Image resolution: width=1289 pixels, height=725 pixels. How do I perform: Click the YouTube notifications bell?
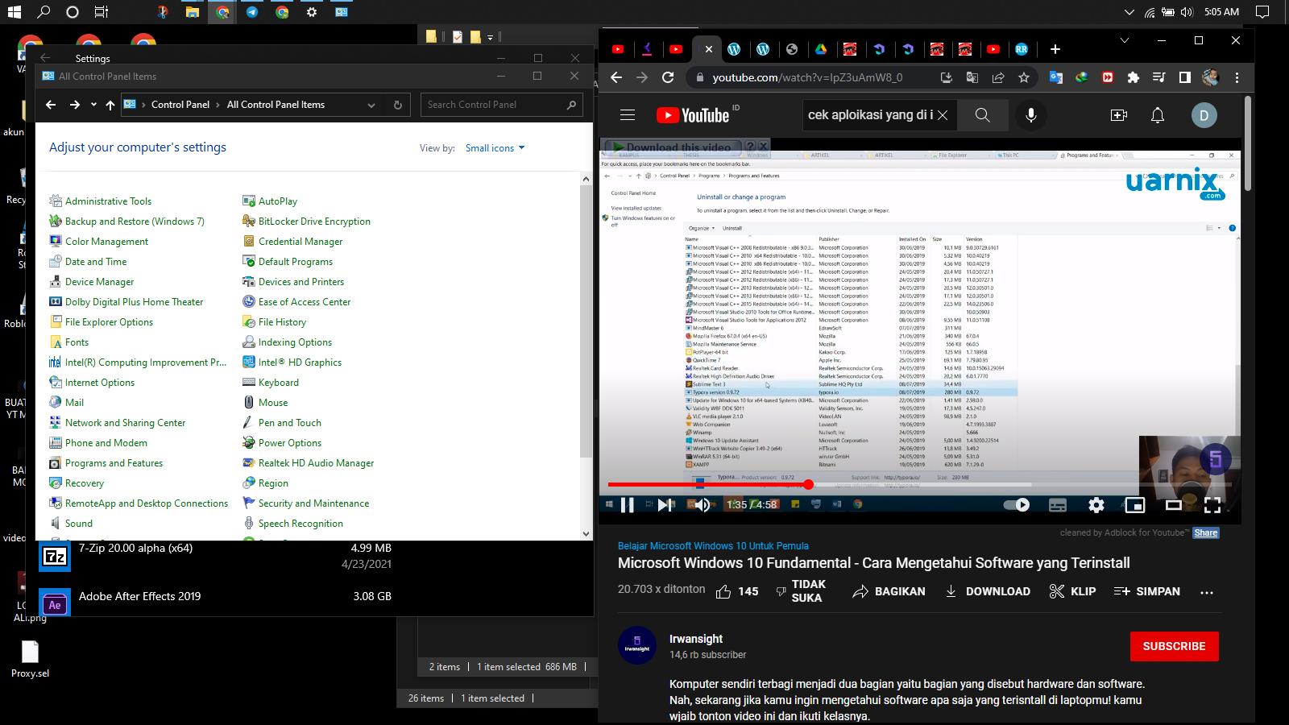point(1157,115)
